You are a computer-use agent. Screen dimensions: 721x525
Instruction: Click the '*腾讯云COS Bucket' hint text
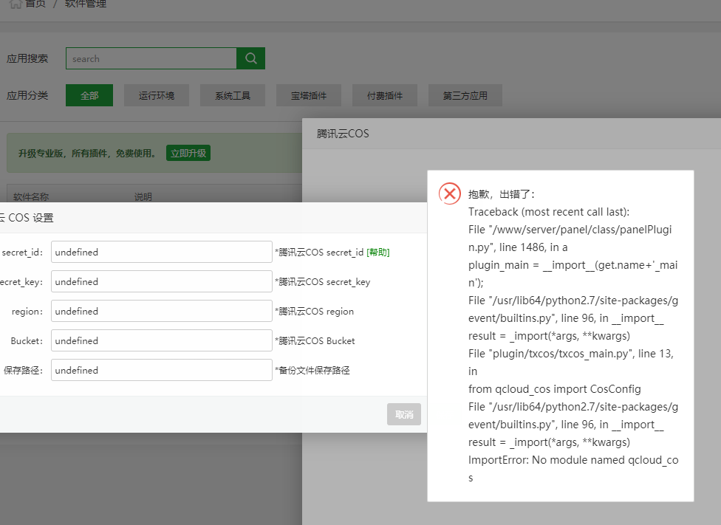315,340
